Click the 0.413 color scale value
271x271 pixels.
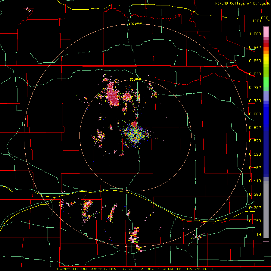click(x=255, y=181)
